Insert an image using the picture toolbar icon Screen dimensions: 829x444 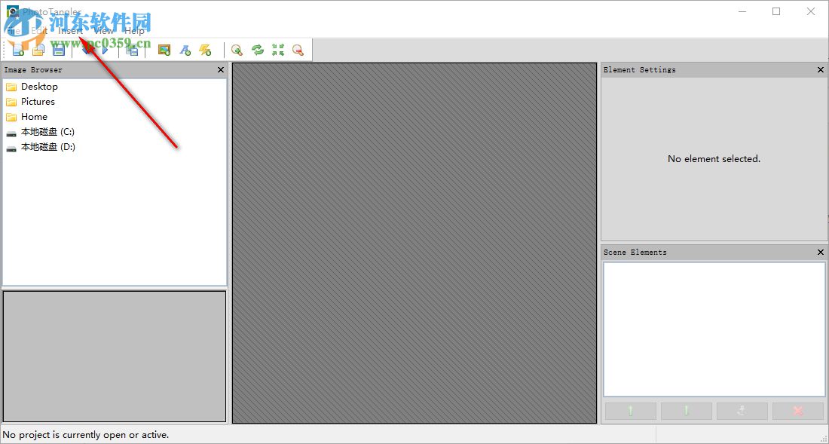[163, 49]
